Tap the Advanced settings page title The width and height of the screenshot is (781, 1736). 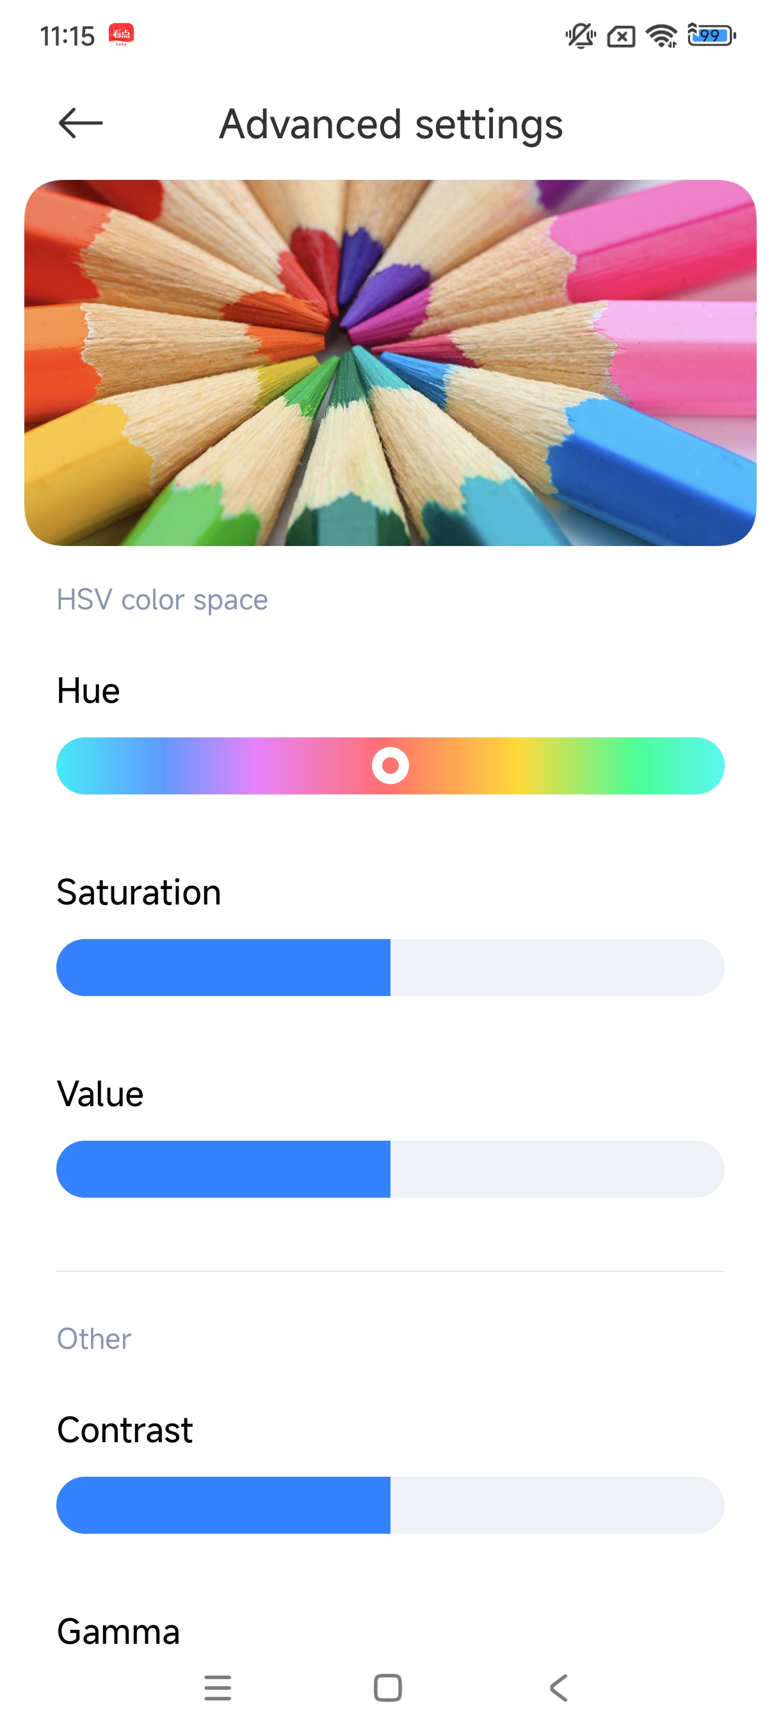pos(391,125)
